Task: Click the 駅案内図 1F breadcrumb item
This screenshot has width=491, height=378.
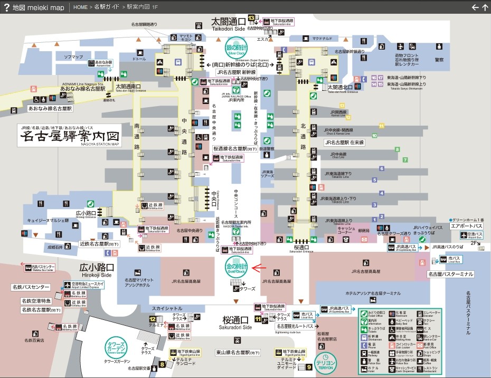Action: click(142, 7)
